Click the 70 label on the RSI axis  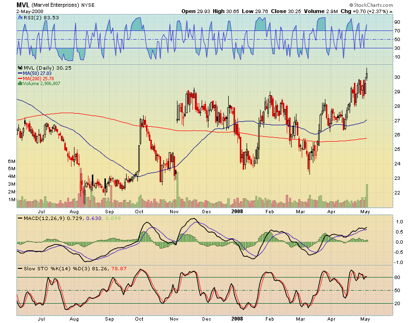[397, 30]
